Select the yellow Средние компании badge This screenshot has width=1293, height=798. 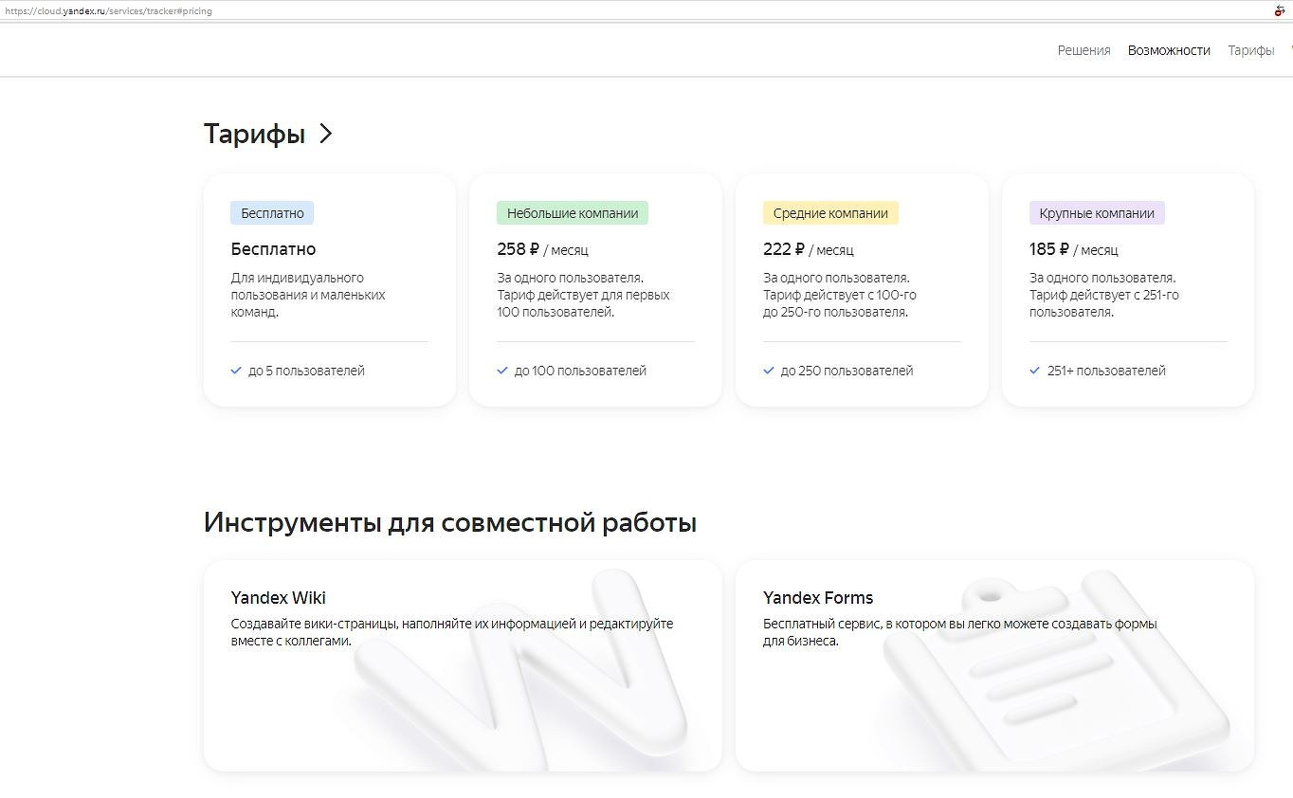pos(830,213)
